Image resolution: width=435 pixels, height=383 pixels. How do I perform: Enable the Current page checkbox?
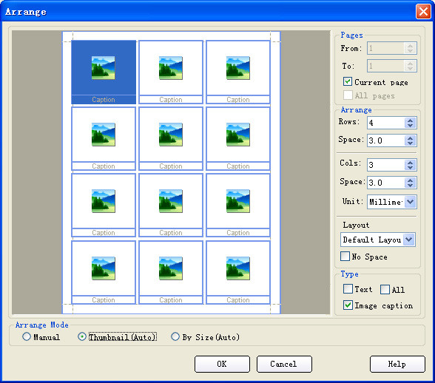(348, 82)
